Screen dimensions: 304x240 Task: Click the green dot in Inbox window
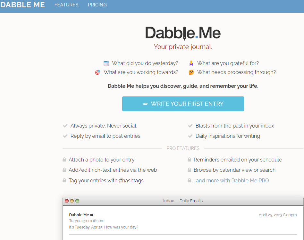point(77,201)
